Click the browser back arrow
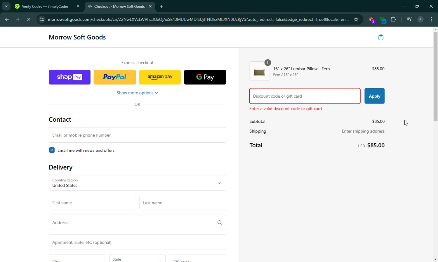The width and height of the screenshot is (438, 262). coord(7,19)
